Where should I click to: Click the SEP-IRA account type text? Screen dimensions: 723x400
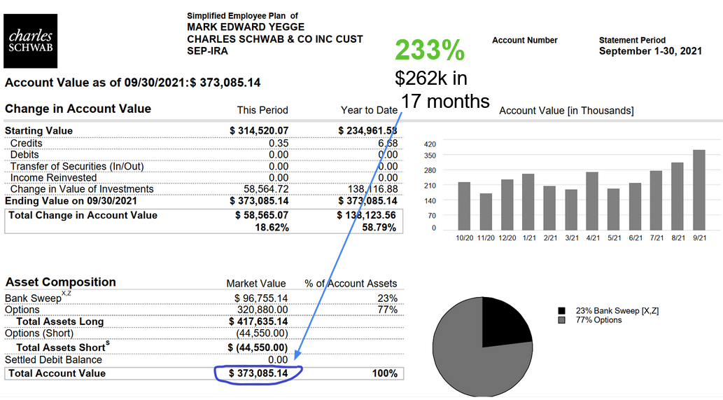coord(207,51)
